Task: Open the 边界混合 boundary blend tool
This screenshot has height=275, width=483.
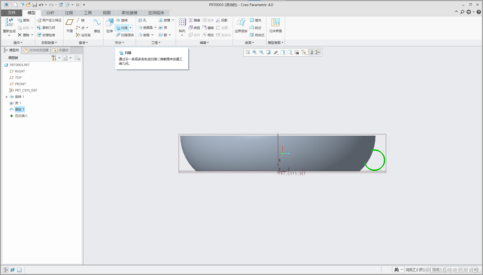Action: click(x=241, y=26)
